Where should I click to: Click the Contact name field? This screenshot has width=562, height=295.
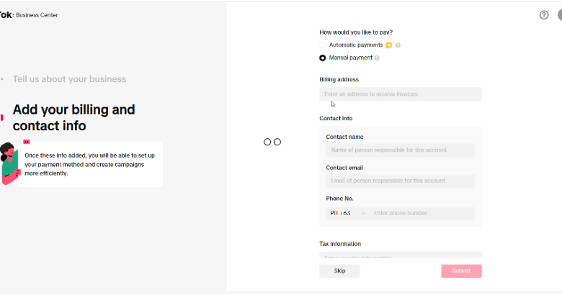point(401,150)
